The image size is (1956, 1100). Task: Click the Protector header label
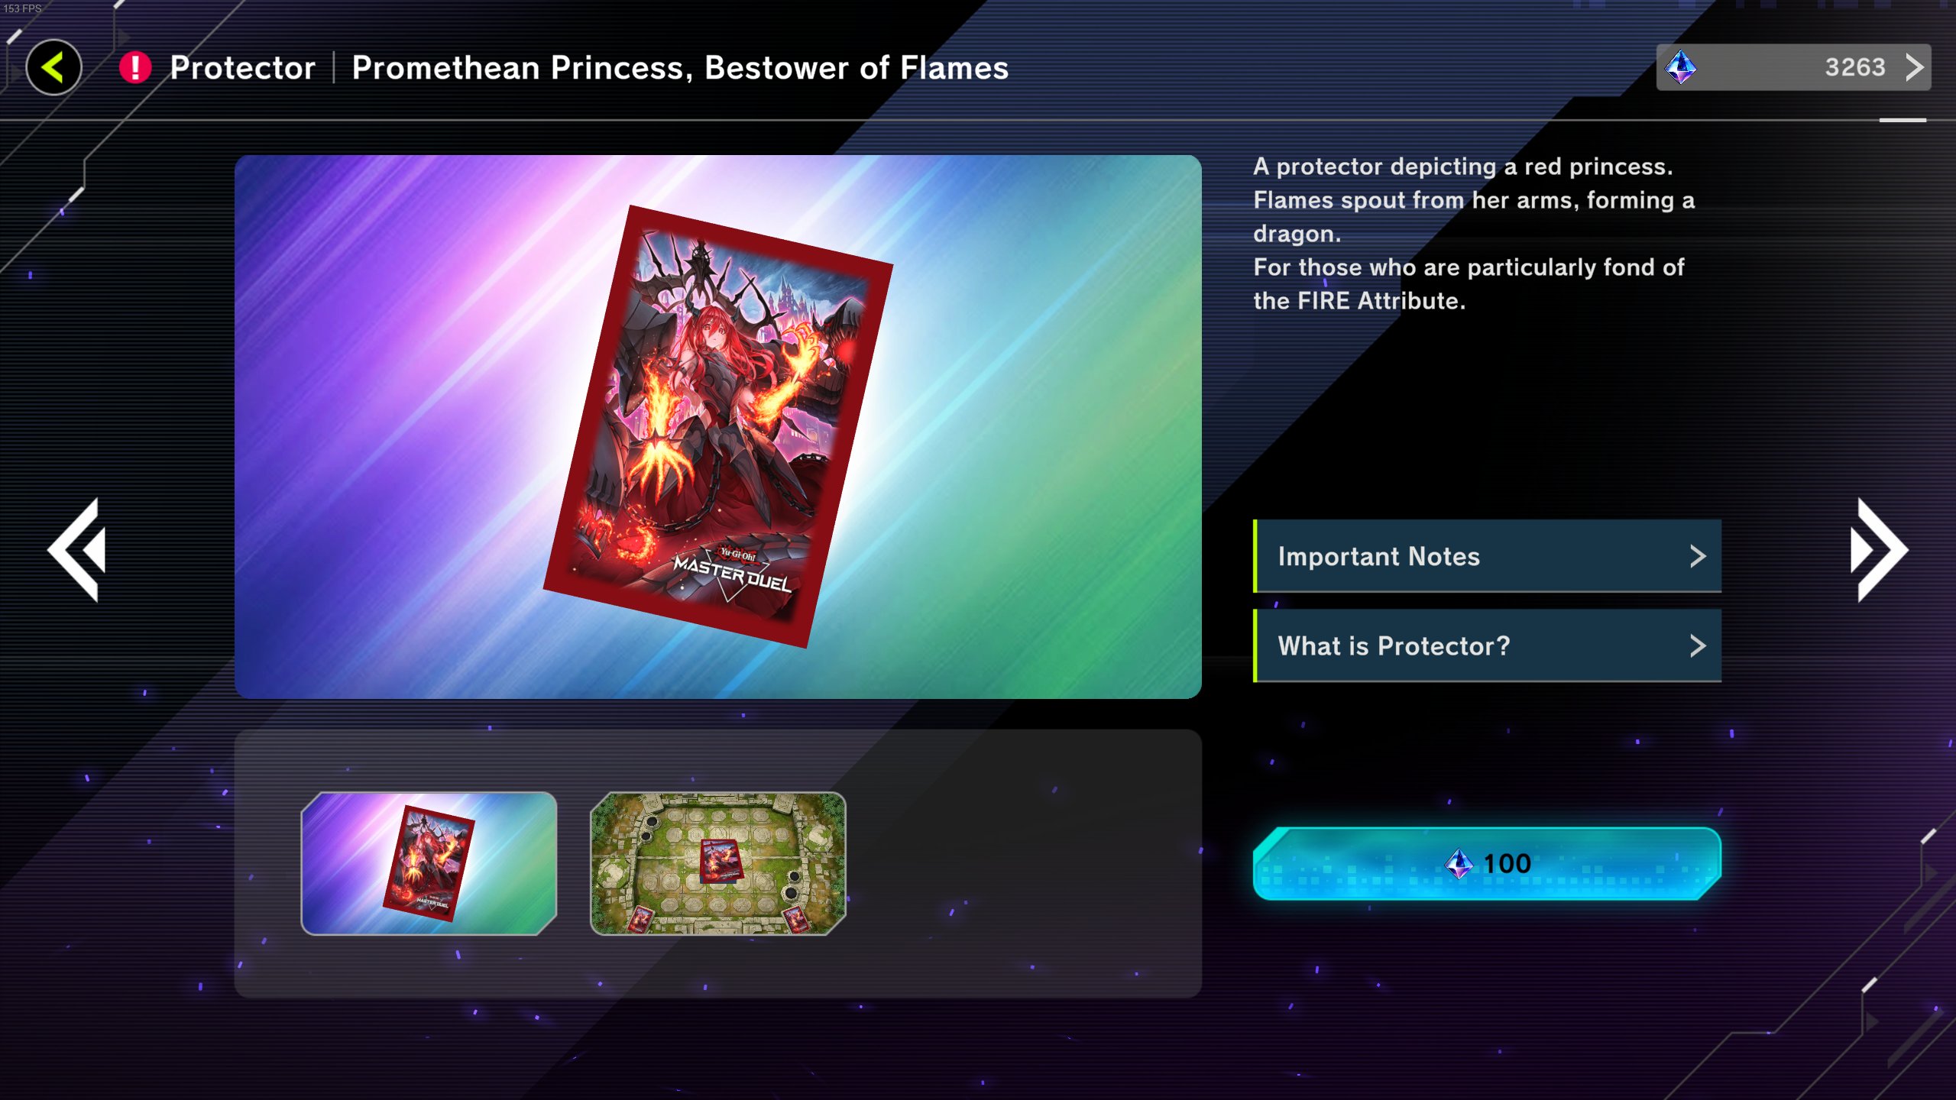point(242,67)
